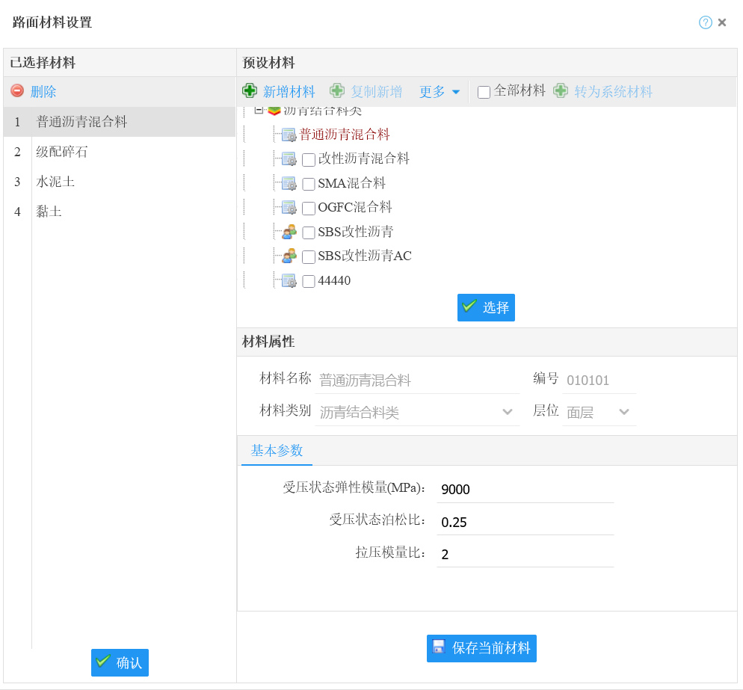
Task: Click the 复制新增 plus icon
Action: (x=338, y=91)
